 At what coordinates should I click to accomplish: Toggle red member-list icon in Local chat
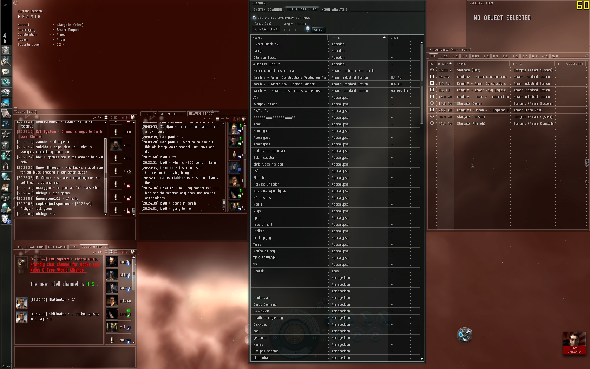123,117
